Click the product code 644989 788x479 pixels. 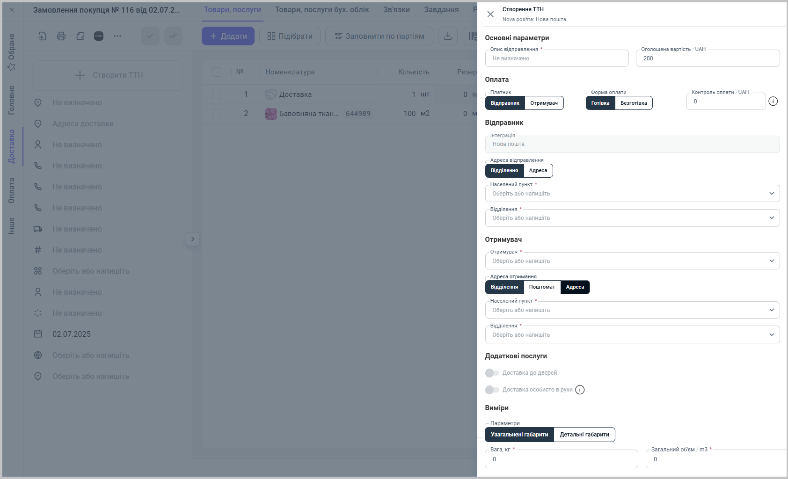358,114
